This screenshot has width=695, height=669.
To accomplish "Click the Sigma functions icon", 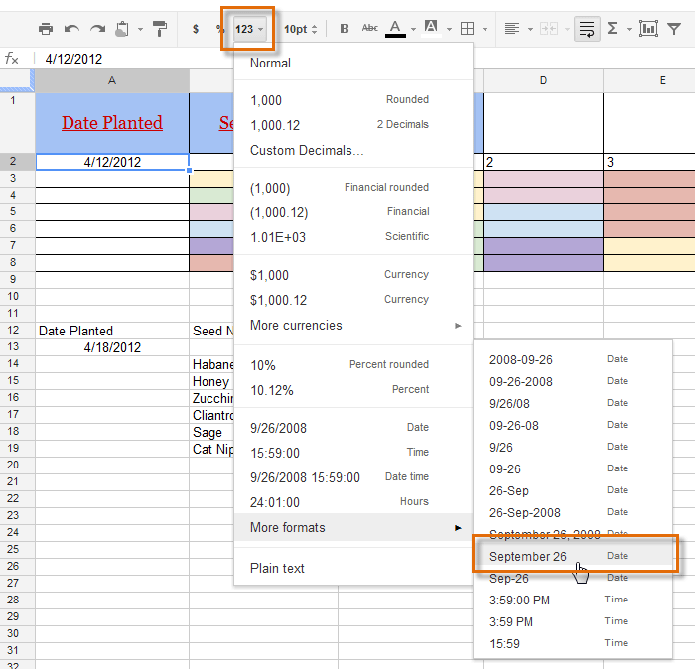I will (613, 29).
